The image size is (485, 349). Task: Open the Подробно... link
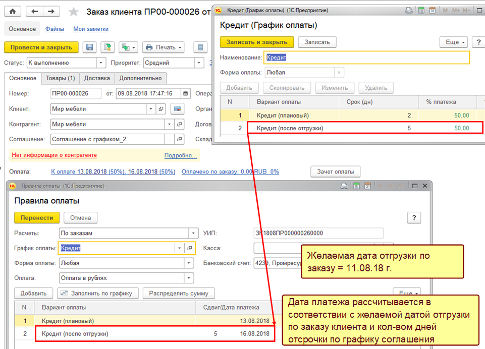tap(181, 155)
